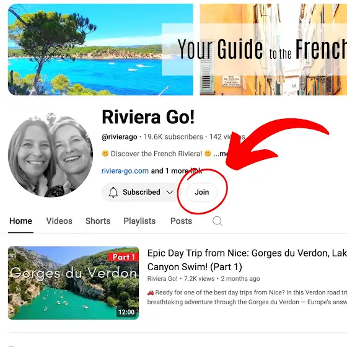Switch to the Videos tab
The width and height of the screenshot is (347, 347).
coord(59,221)
